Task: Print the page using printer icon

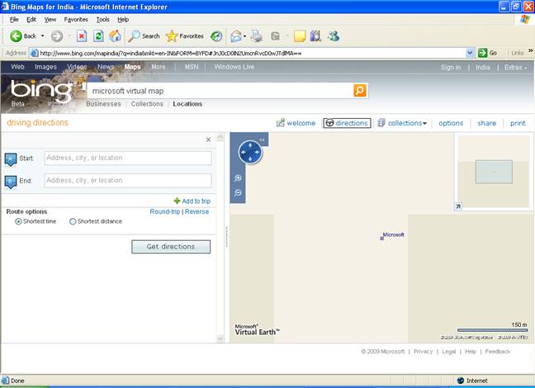Action: click(x=257, y=35)
